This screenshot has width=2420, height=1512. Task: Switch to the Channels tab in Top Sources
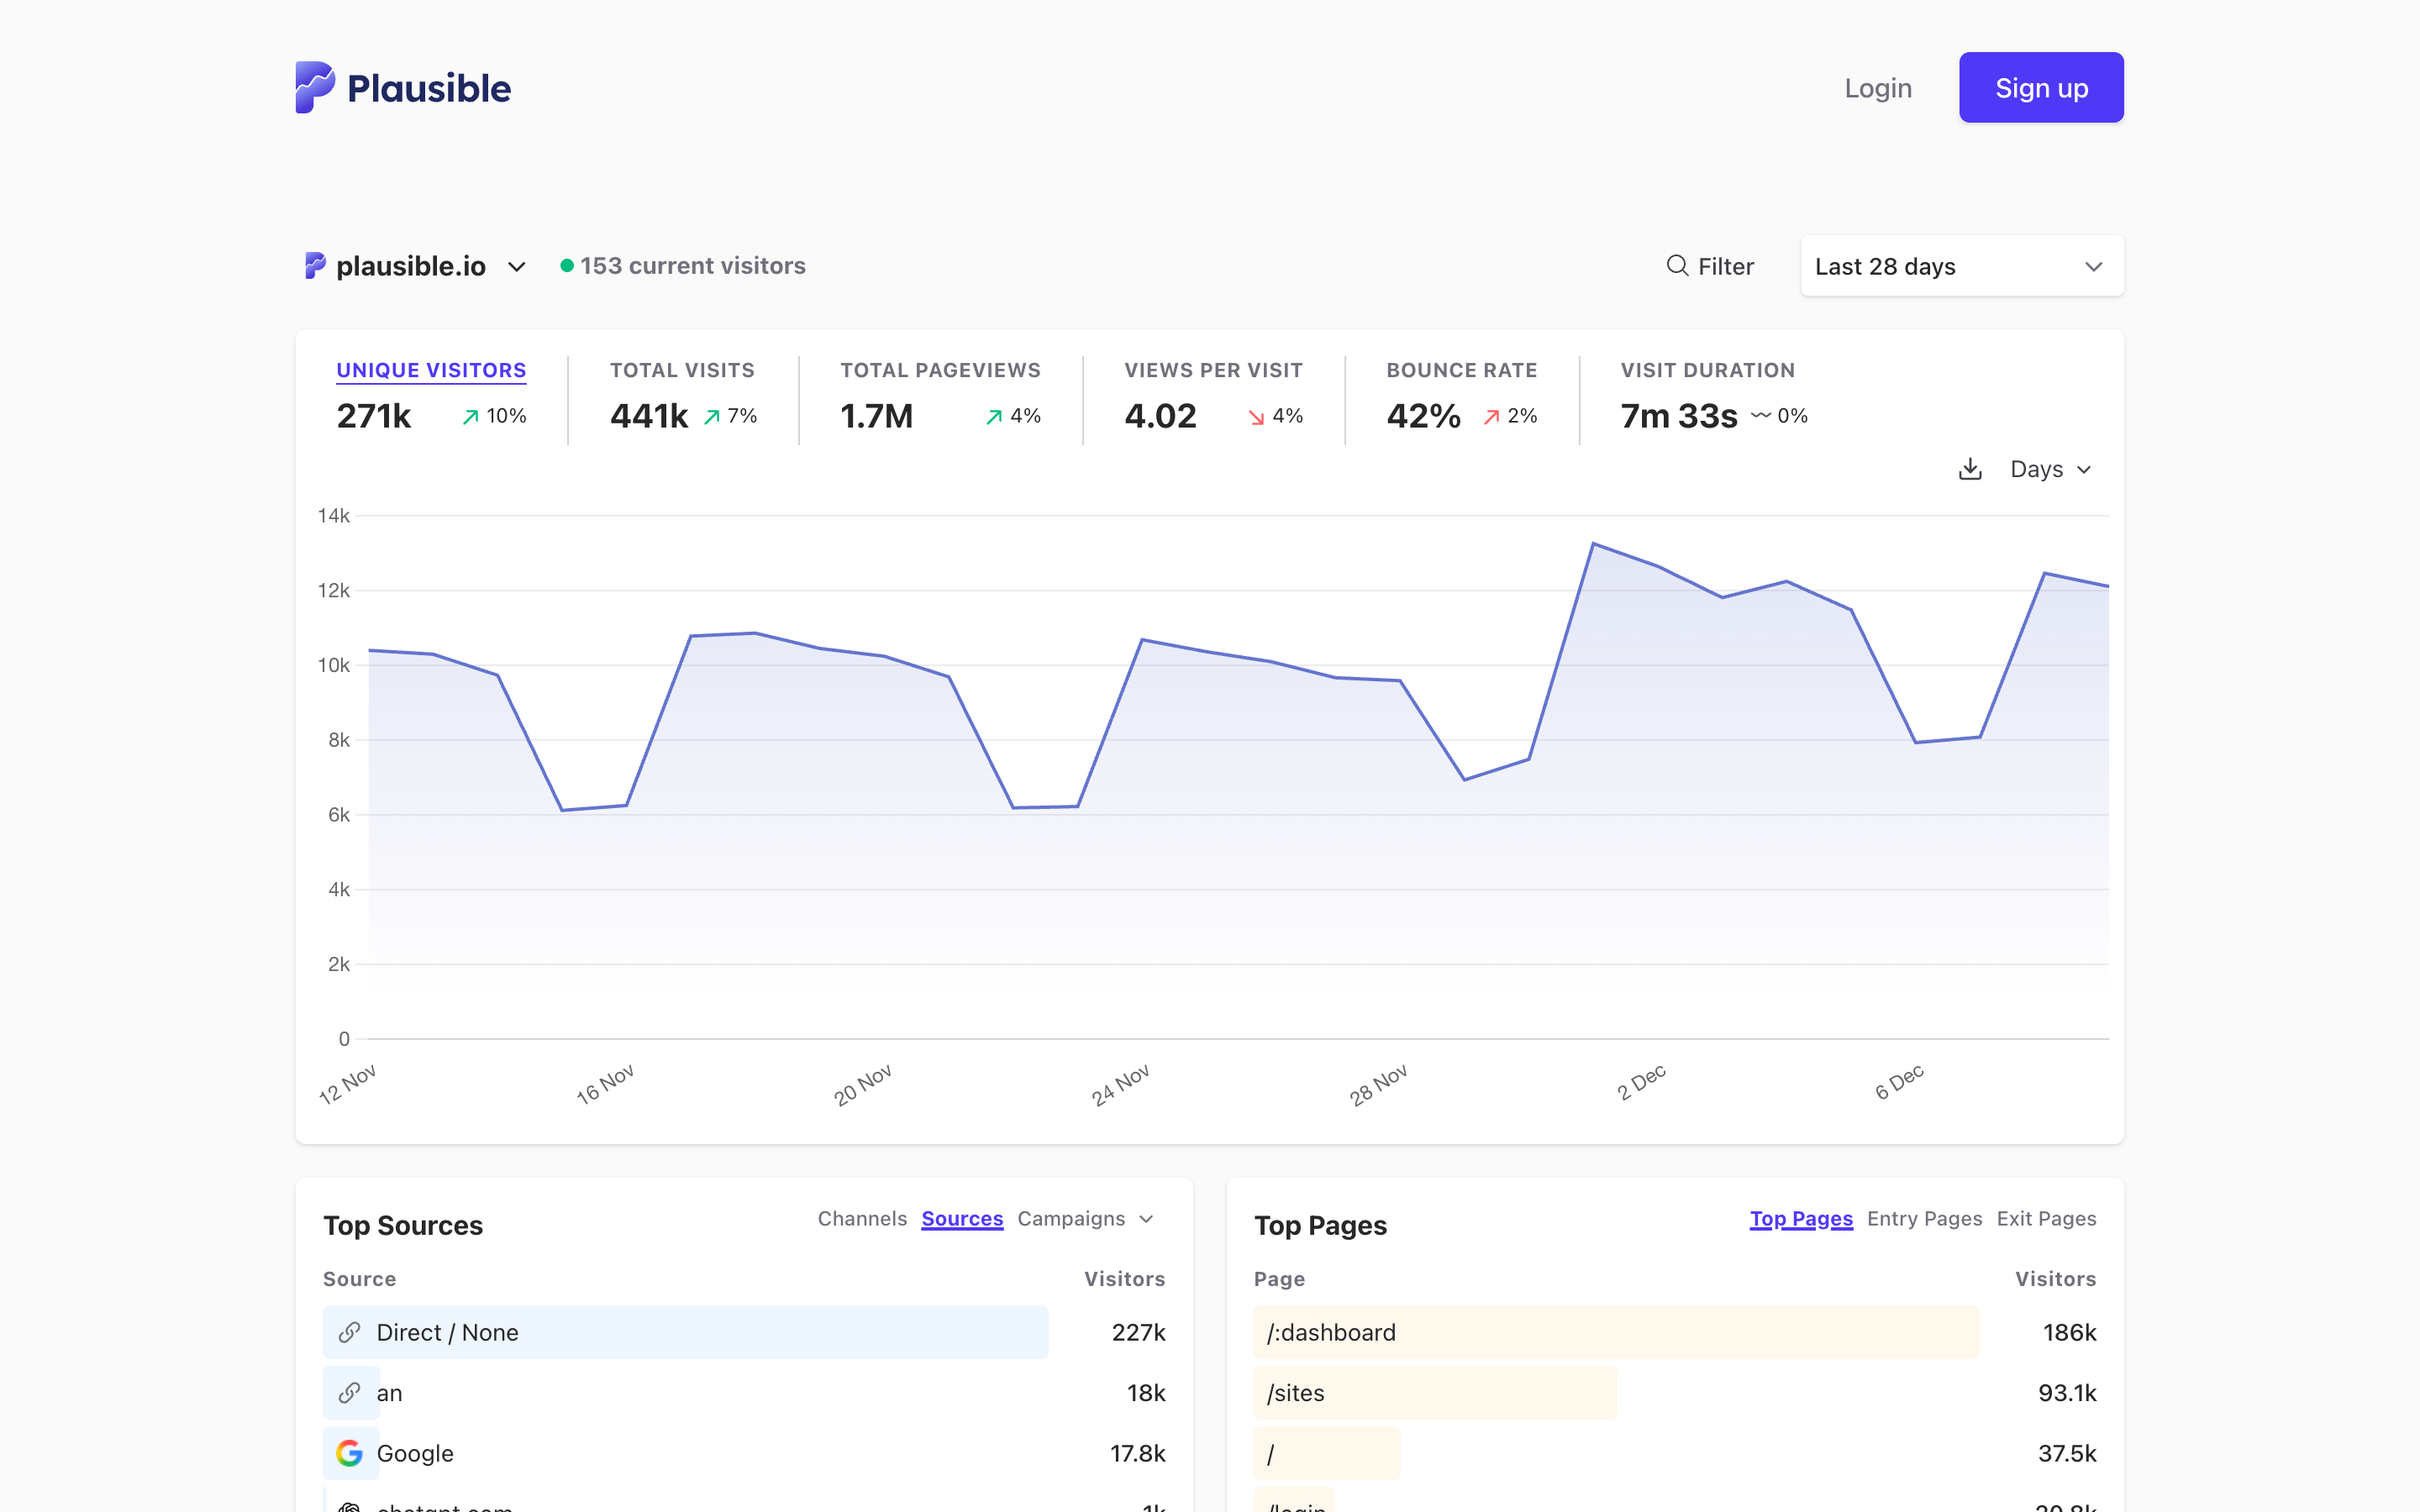861,1219
